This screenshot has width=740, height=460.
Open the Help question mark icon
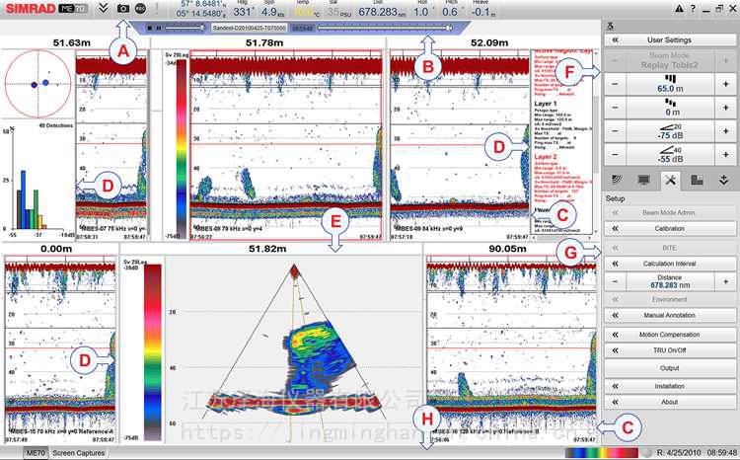click(694, 8)
